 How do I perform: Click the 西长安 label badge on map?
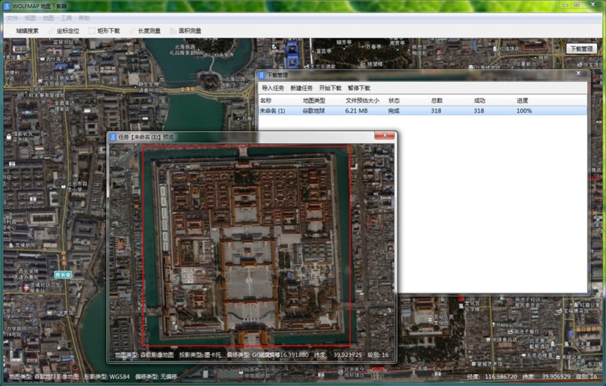click(63, 275)
